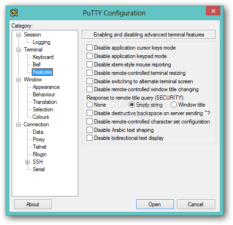Open the Keyboard settings category
Screen dimensions: 233x225
[43, 57]
